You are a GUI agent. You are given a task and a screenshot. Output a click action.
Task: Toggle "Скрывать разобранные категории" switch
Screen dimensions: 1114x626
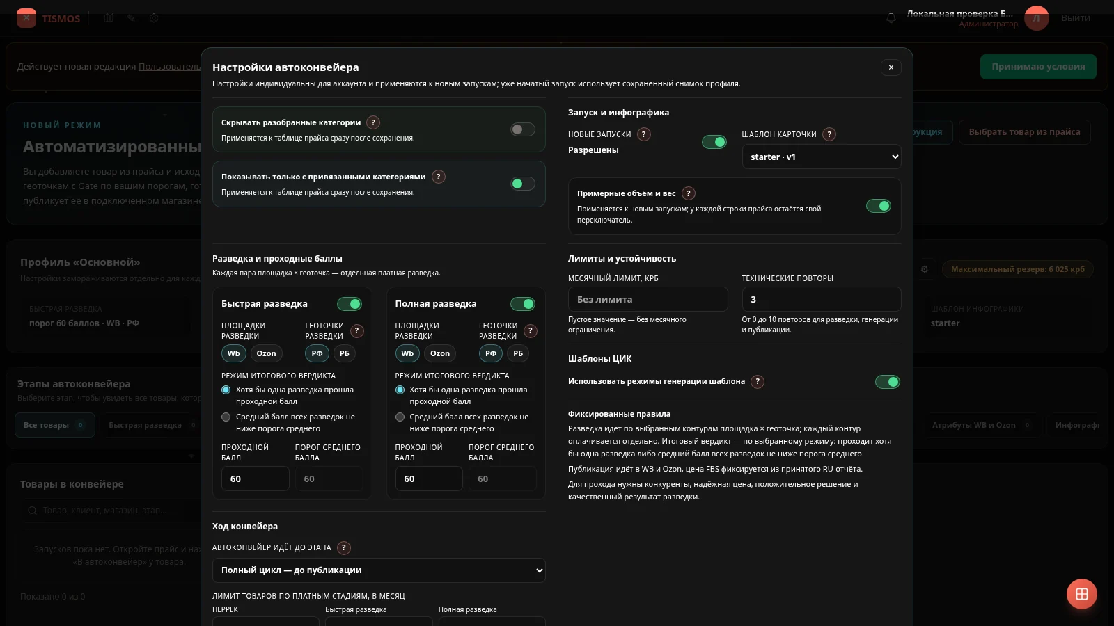(x=522, y=129)
